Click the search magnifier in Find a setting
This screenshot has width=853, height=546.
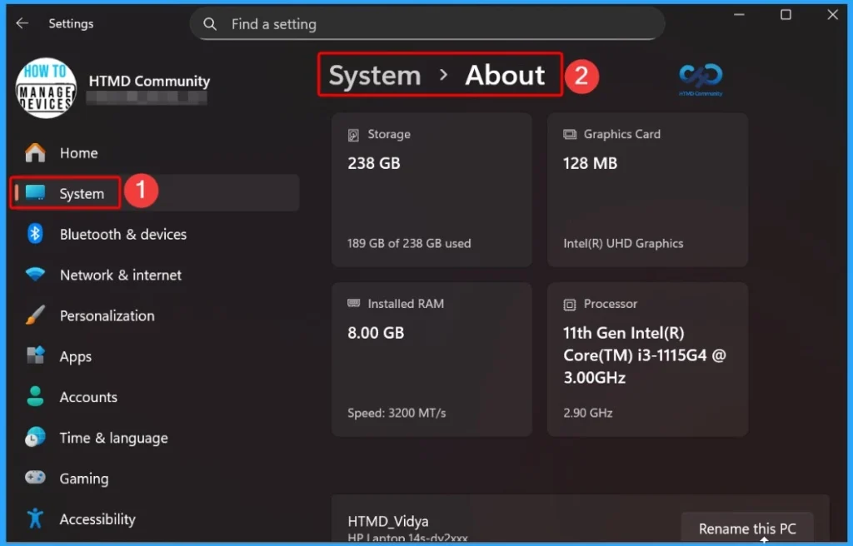[x=210, y=24]
